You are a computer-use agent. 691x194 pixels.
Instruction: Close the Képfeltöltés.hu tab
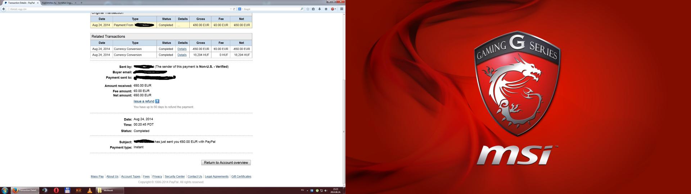tap(75, 3)
